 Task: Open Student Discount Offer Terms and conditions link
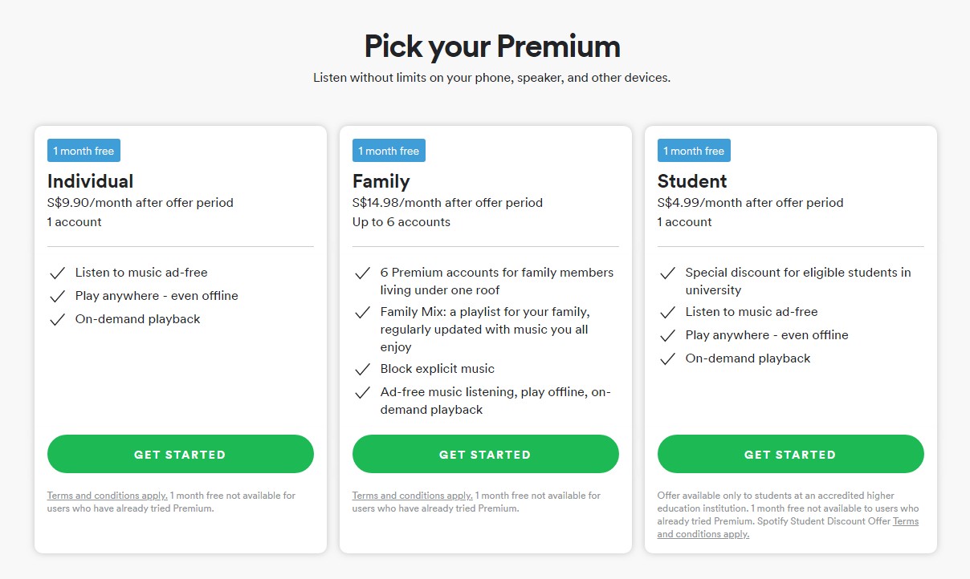click(x=788, y=528)
